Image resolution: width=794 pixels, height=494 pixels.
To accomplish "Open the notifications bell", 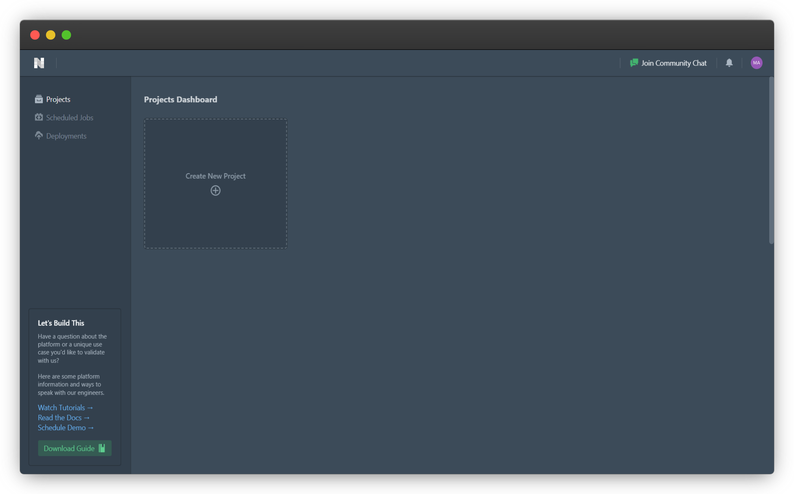I will pyautogui.click(x=729, y=63).
